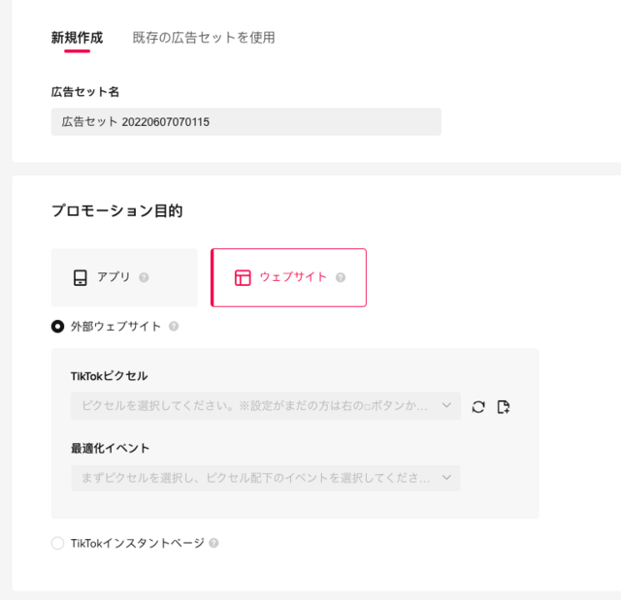Open the TikTokピクセル selection dropdown

pyautogui.click(x=266, y=406)
